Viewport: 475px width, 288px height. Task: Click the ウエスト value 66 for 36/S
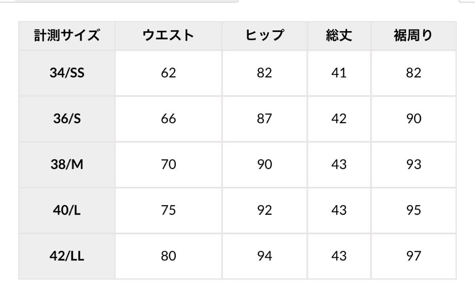pyautogui.click(x=168, y=119)
